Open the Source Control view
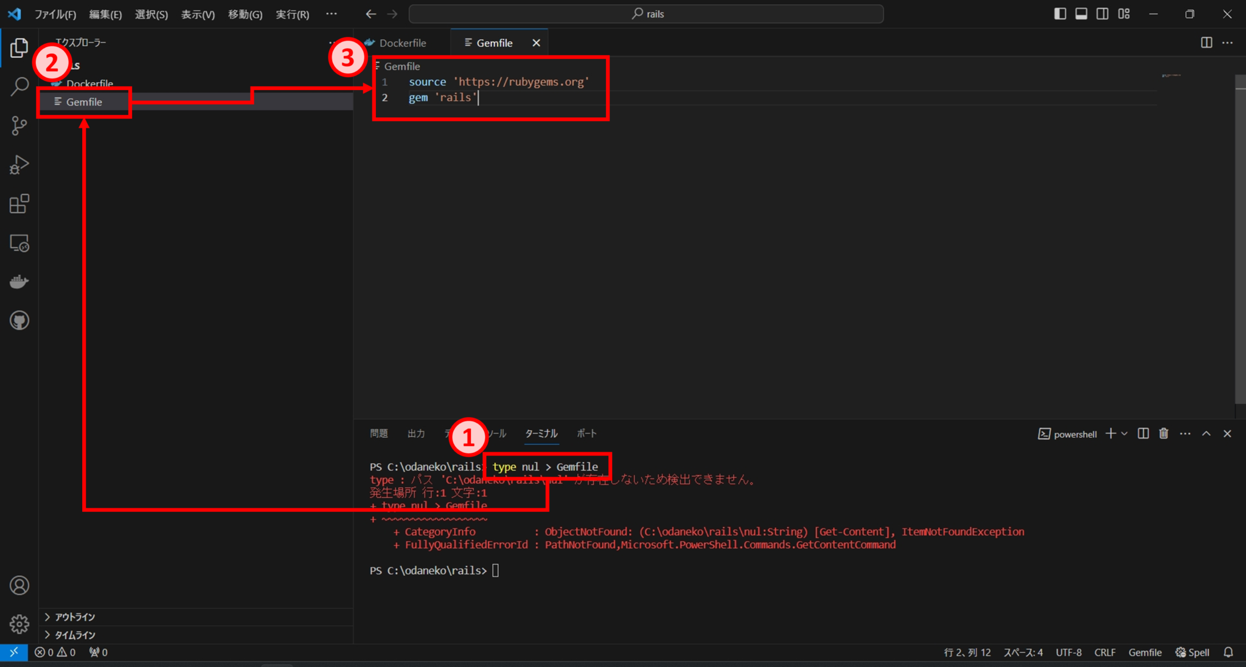This screenshot has width=1246, height=667. (x=19, y=125)
